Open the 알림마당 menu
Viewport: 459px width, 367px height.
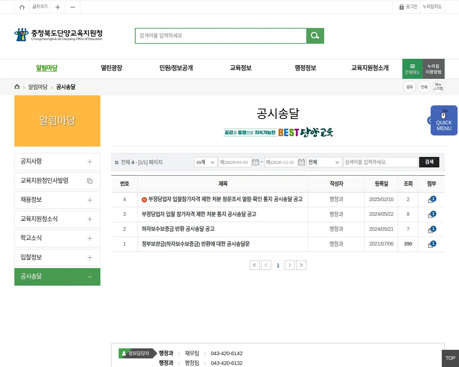click(x=47, y=68)
